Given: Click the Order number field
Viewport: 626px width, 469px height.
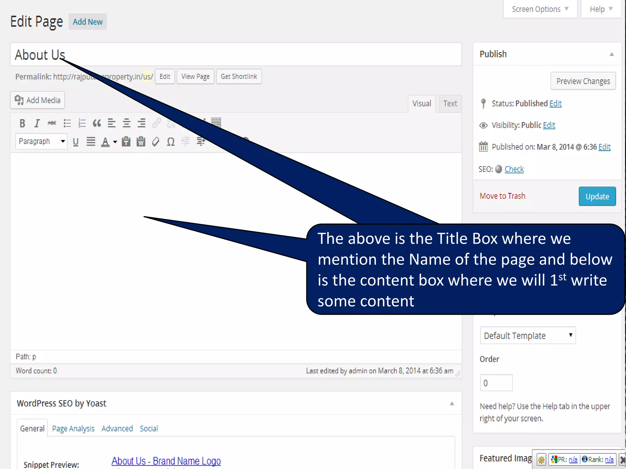Looking at the screenshot, I should 496,383.
